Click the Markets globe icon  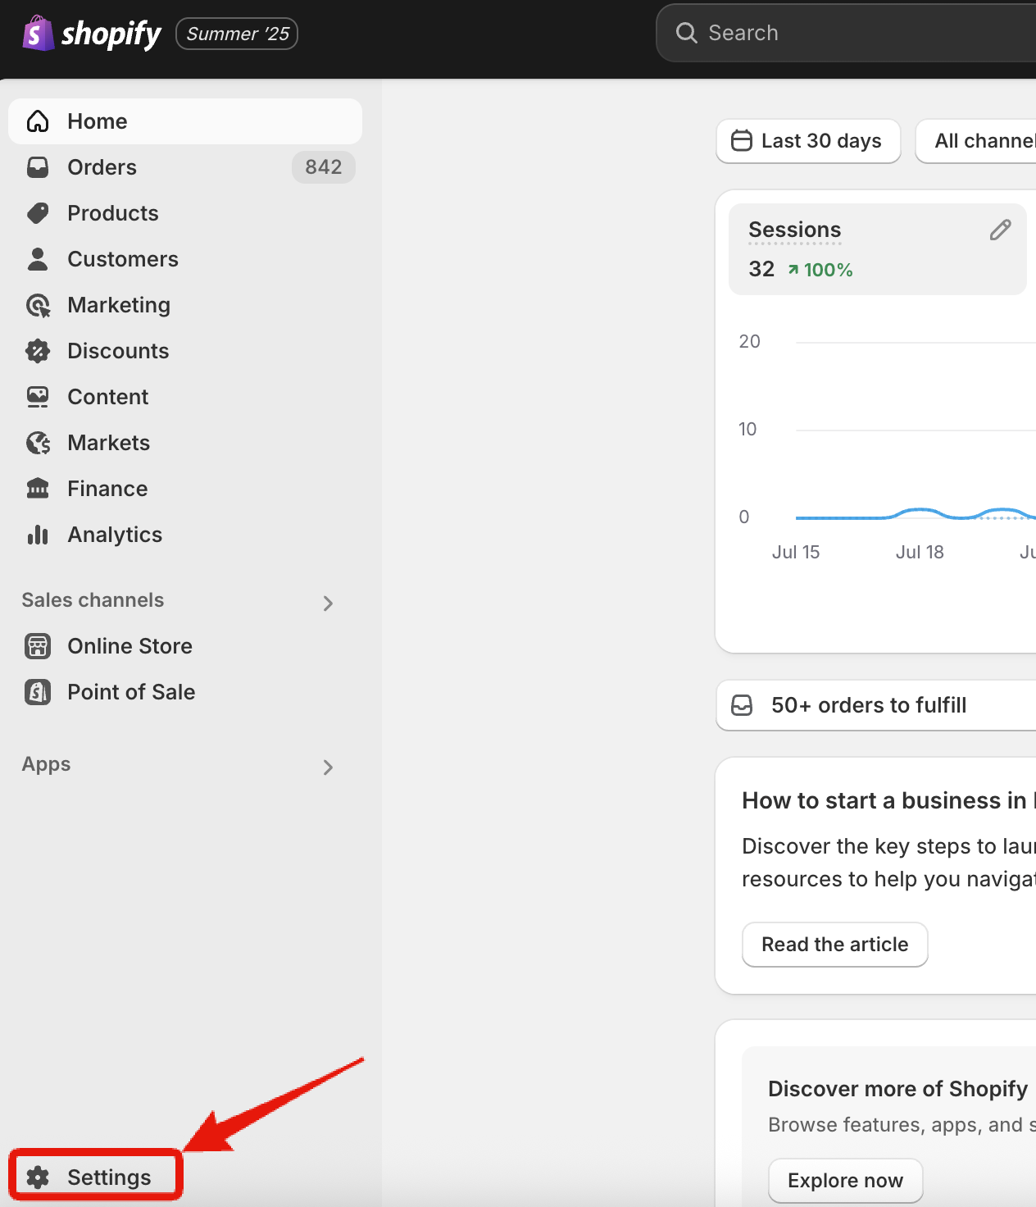pyautogui.click(x=38, y=443)
